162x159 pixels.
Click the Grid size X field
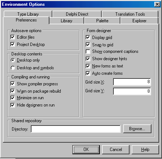click(132, 82)
